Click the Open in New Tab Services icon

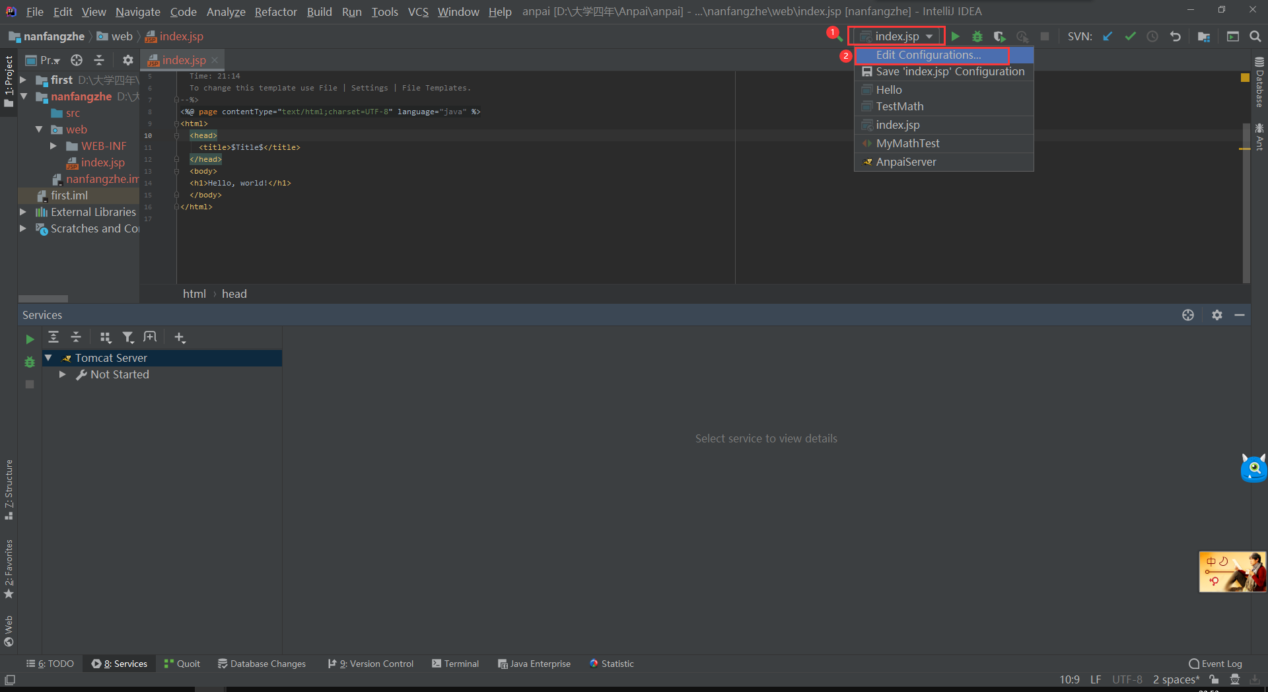click(x=151, y=337)
